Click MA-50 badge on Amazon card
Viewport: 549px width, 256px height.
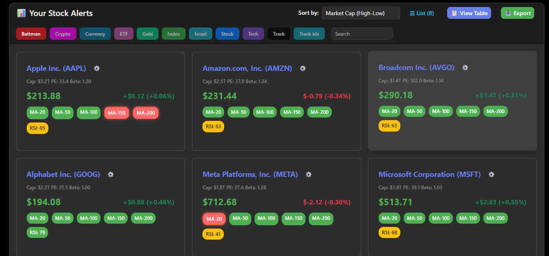point(239,112)
